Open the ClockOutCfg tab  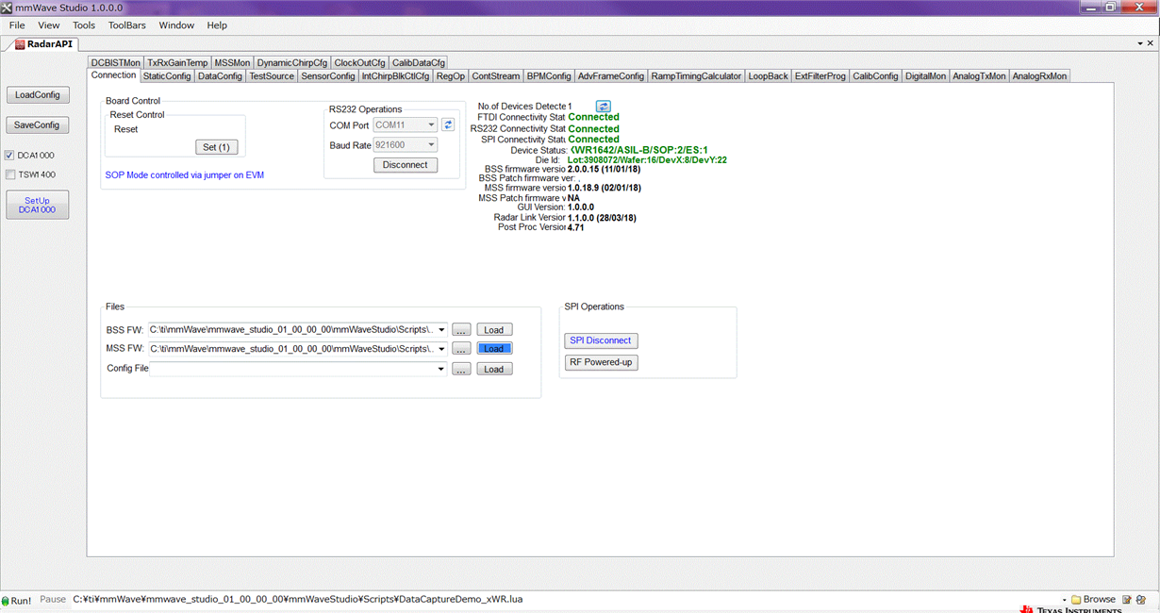pyautogui.click(x=360, y=63)
